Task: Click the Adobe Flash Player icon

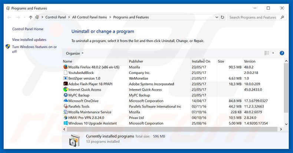Action: 65,84
